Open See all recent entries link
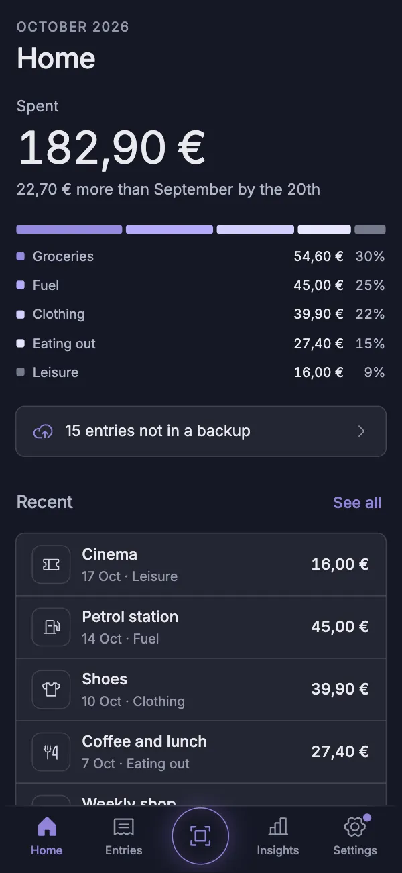This screenshot has width=402, height=873. point(357,503)
